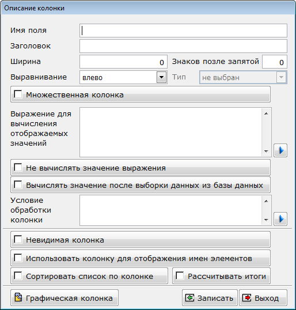This screenshot has height=310, width=296.
Task: Toggle Использовать колонку для отображения имен элементов
Action: (18, 258)
